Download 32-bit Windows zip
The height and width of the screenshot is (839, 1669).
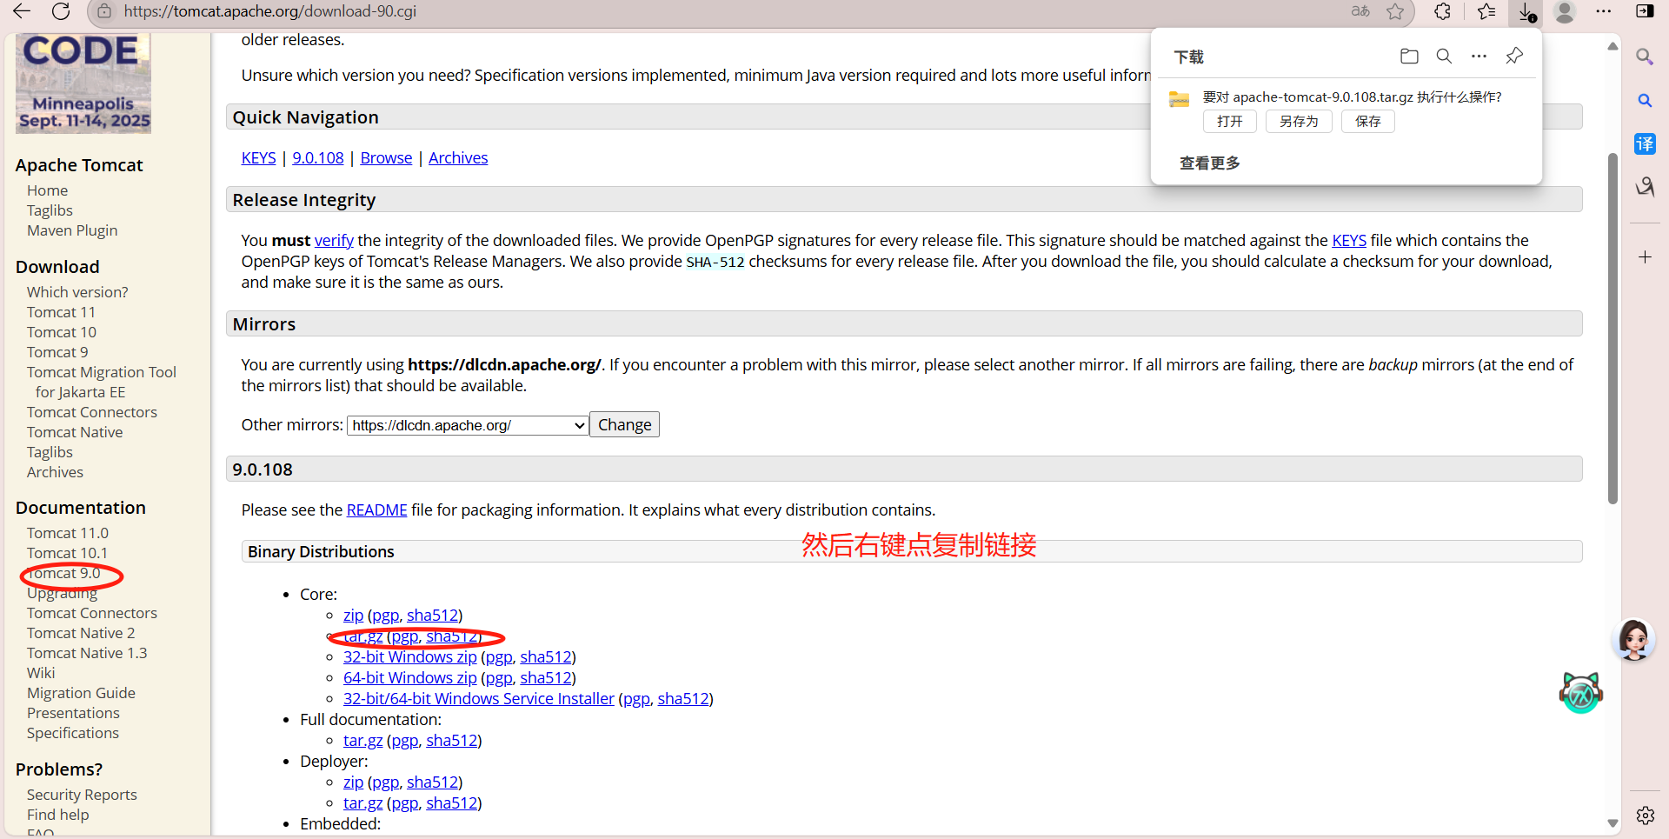click(x=409, y=657)
